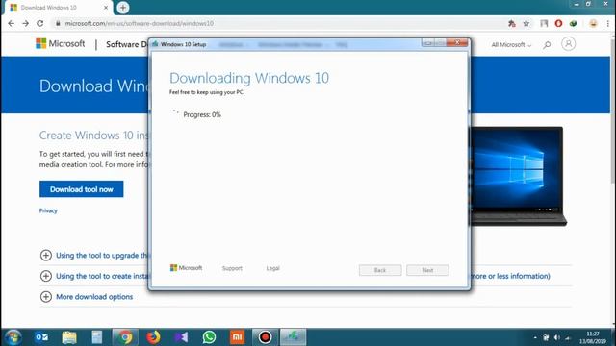
Task: Open the Opera extension icon in Chrome
Action: tap(558, 23)
